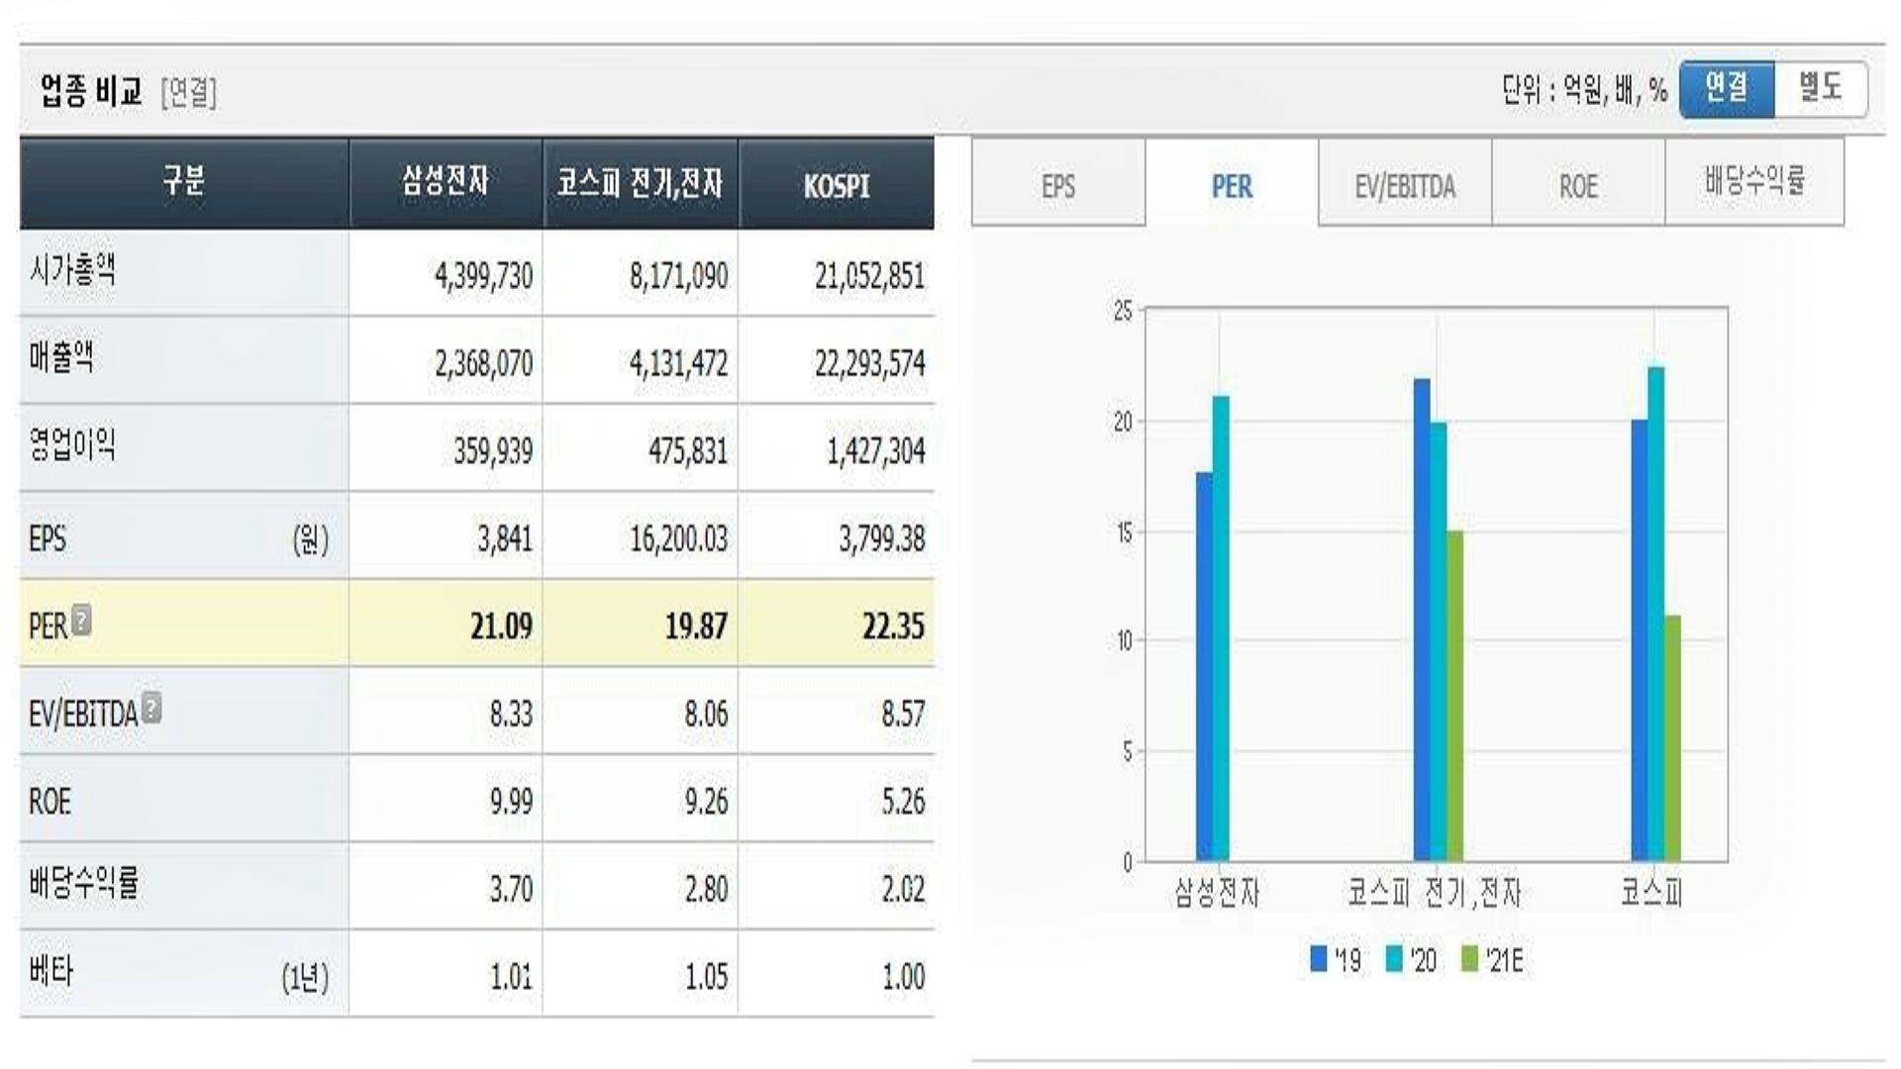Click operating profit value 1,427,304
This screenshot has width=1901, height=1069.
[x=875, y=451]
